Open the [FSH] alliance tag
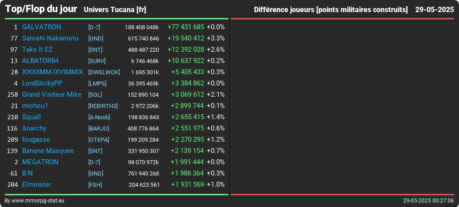This screenshot has height=207, width=459. click(95, 185)
